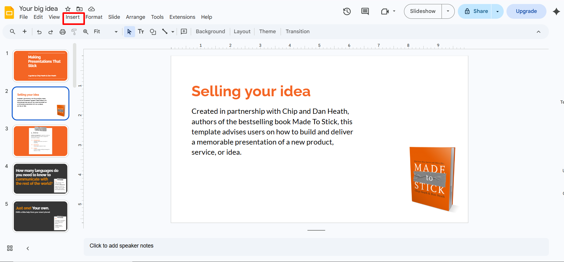Select slide 4 How many languages thumbnail
This screenshot has width=564, height=262.
(x=41, y=179)
